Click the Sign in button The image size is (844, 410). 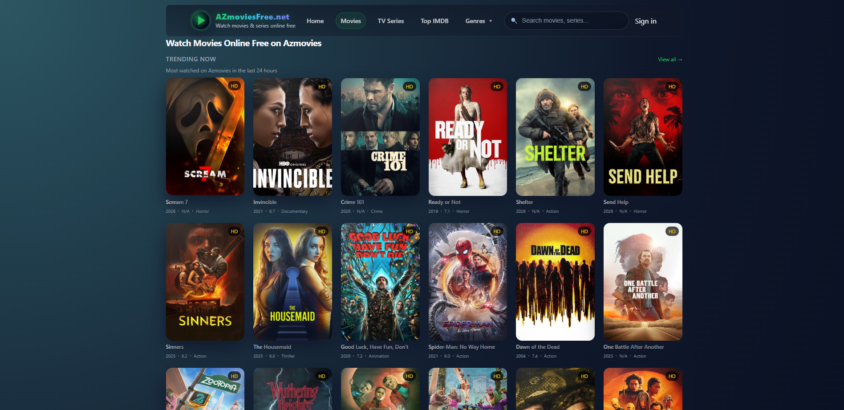pyautogui.click(x=645, y=21)
